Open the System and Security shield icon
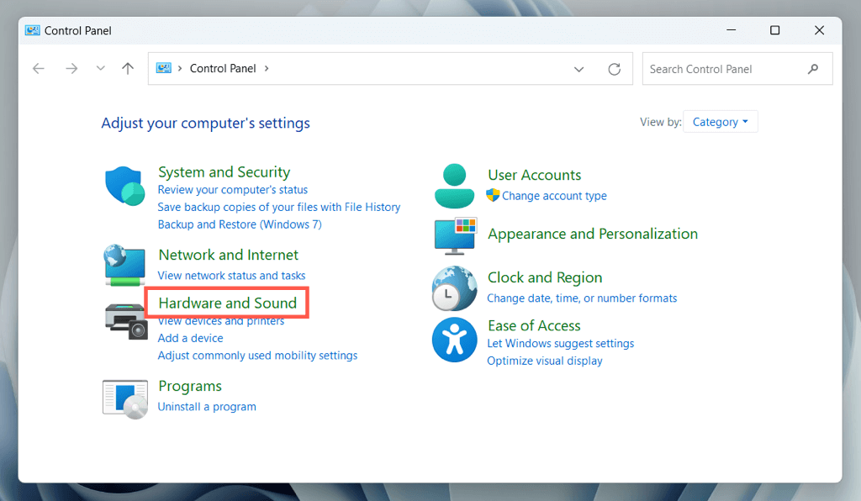The image size is (861, 501). [x=125, y=186]
